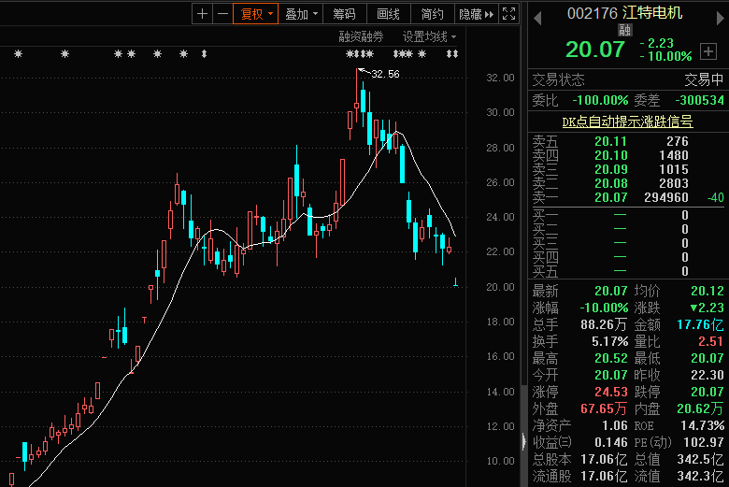Click 总手 value 88.26万
Image resolution: width=729 pixels, height=487 pixels.
pos(604,324)
